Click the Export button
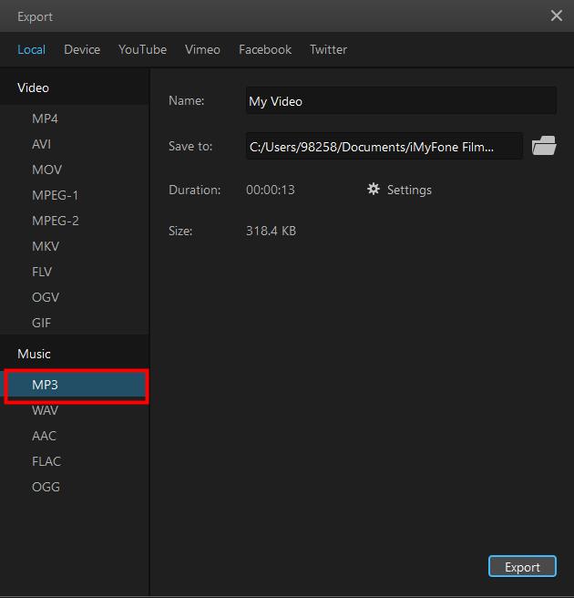The width and height of the screenshot is (574, 598). (522, 567)
